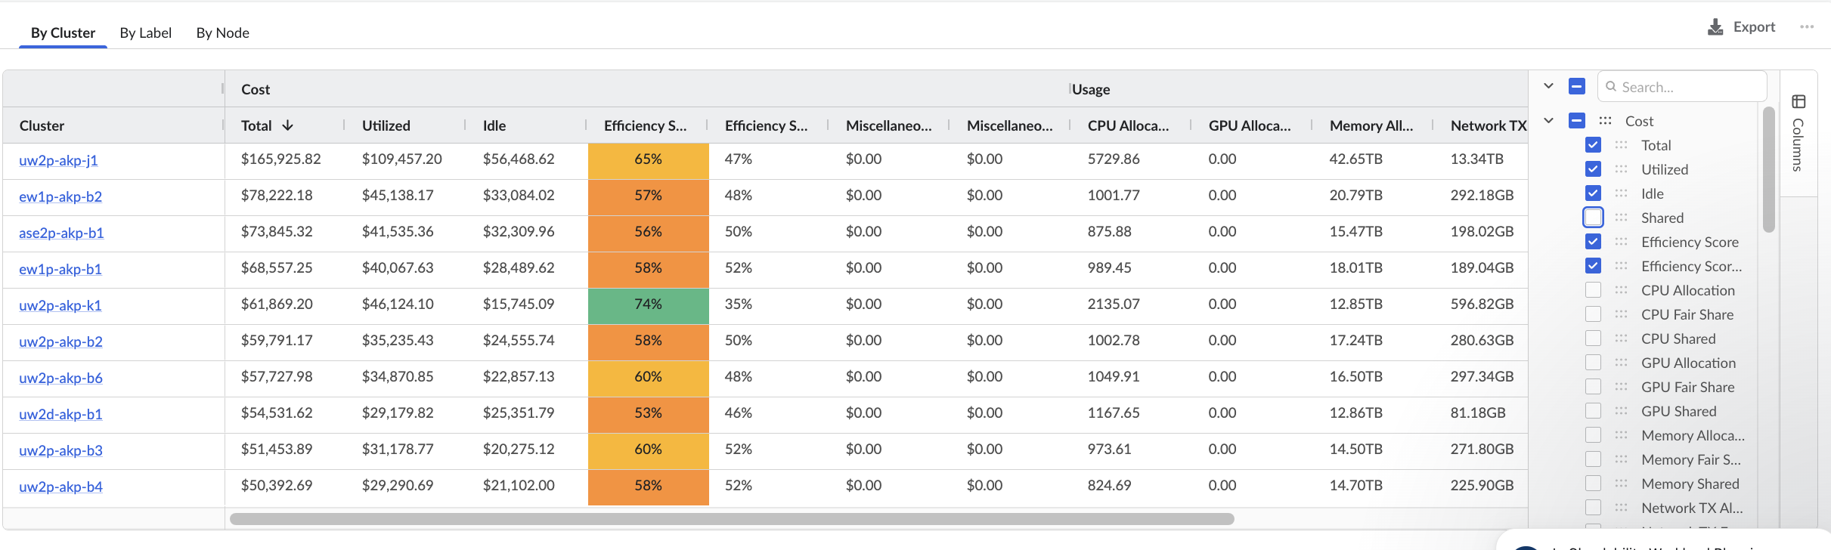Click the green 74% efficiency score cell

tap(648, 304)
